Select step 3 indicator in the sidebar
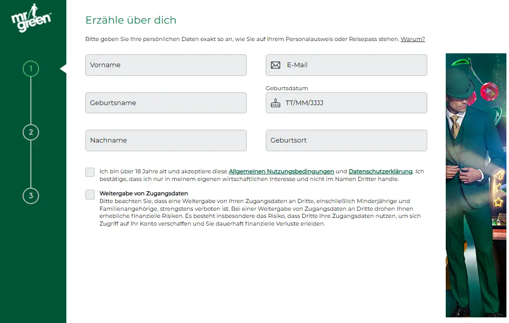Screen dimensions: 509x323 point(31,196)
